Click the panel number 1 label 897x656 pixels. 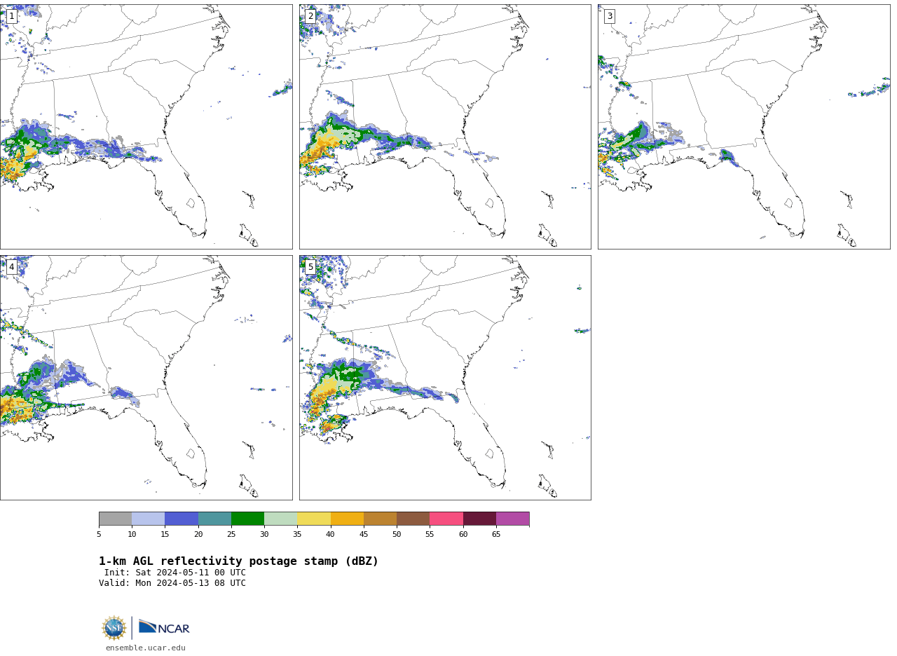click(11, 16)
